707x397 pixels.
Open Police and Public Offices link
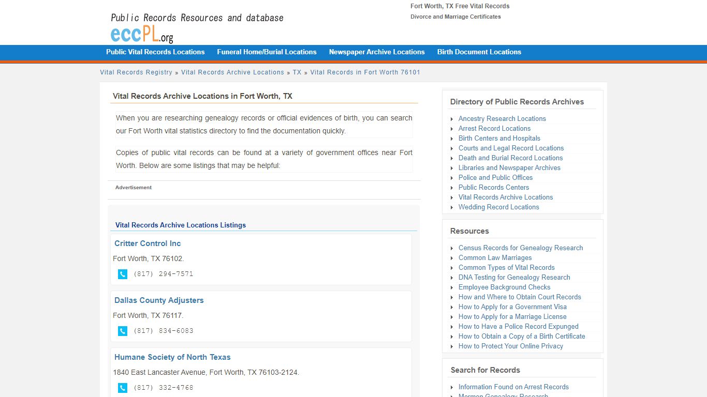coord(495,177)
